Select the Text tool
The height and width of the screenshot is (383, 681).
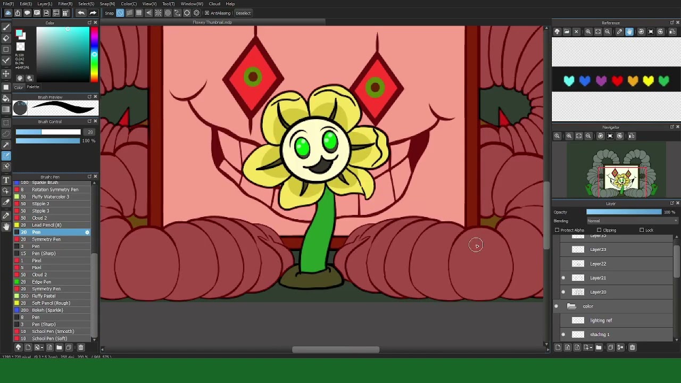[6, 180]
